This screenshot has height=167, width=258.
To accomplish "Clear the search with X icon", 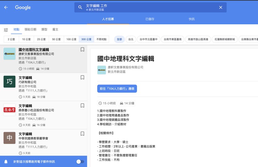I will 221,7.
